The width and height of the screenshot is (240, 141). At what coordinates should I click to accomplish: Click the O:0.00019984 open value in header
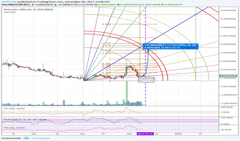[105, 5]
